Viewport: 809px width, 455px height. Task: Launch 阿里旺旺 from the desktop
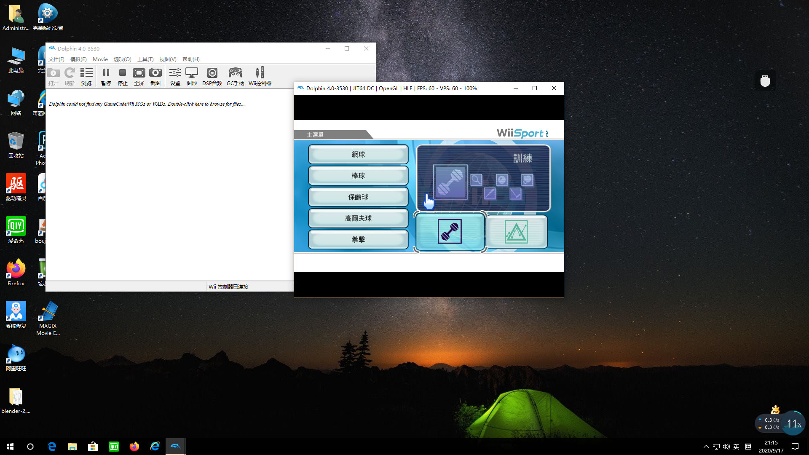pos(16,358)
